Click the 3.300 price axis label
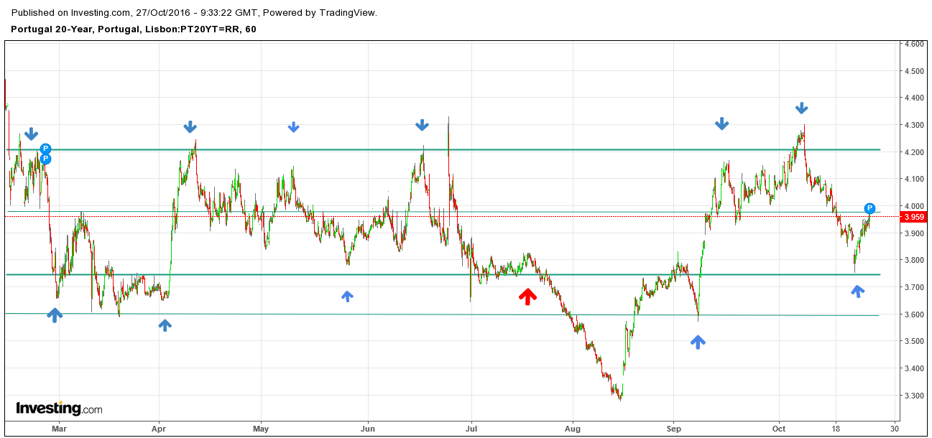 [914, 396]
